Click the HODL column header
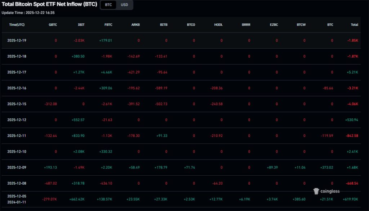 coord(218,25)
